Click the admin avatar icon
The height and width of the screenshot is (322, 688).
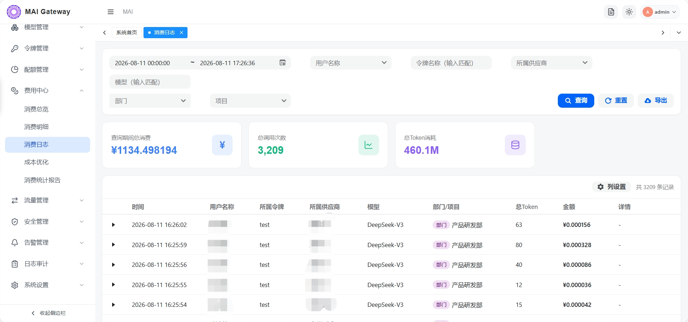[x=648, y=12]
